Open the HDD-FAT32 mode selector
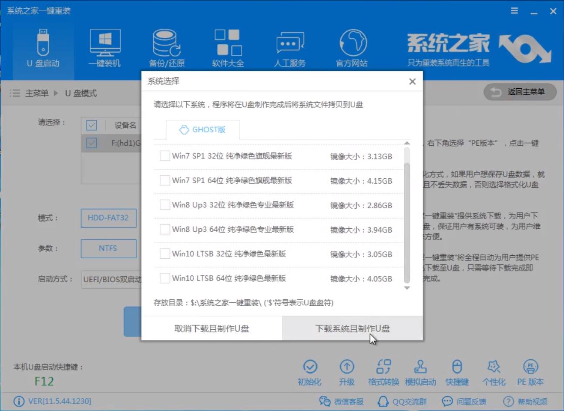Viewport: 564px width, 411px height. pos(108,218)
